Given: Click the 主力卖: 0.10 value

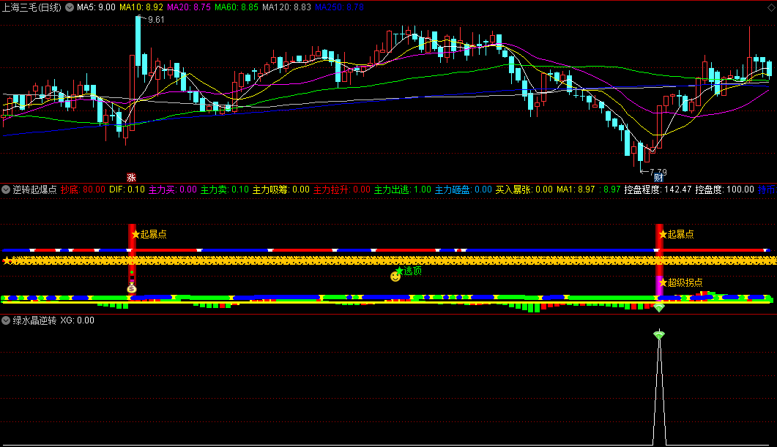Looking at the screenshot, I should (225, 189).
